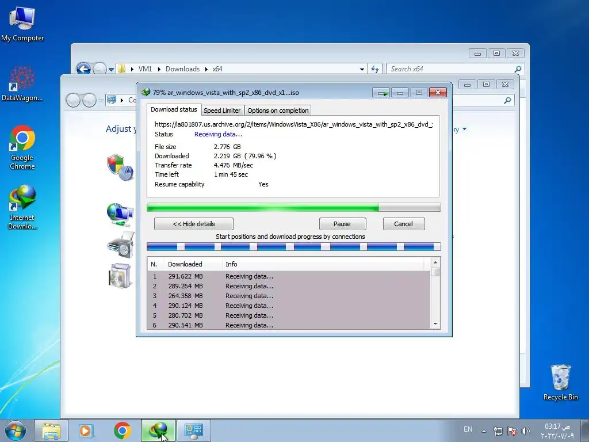Viewport: 589px width, 442px height.
Task: Click the connections progress bar
Action: click(x=293, y=246)
